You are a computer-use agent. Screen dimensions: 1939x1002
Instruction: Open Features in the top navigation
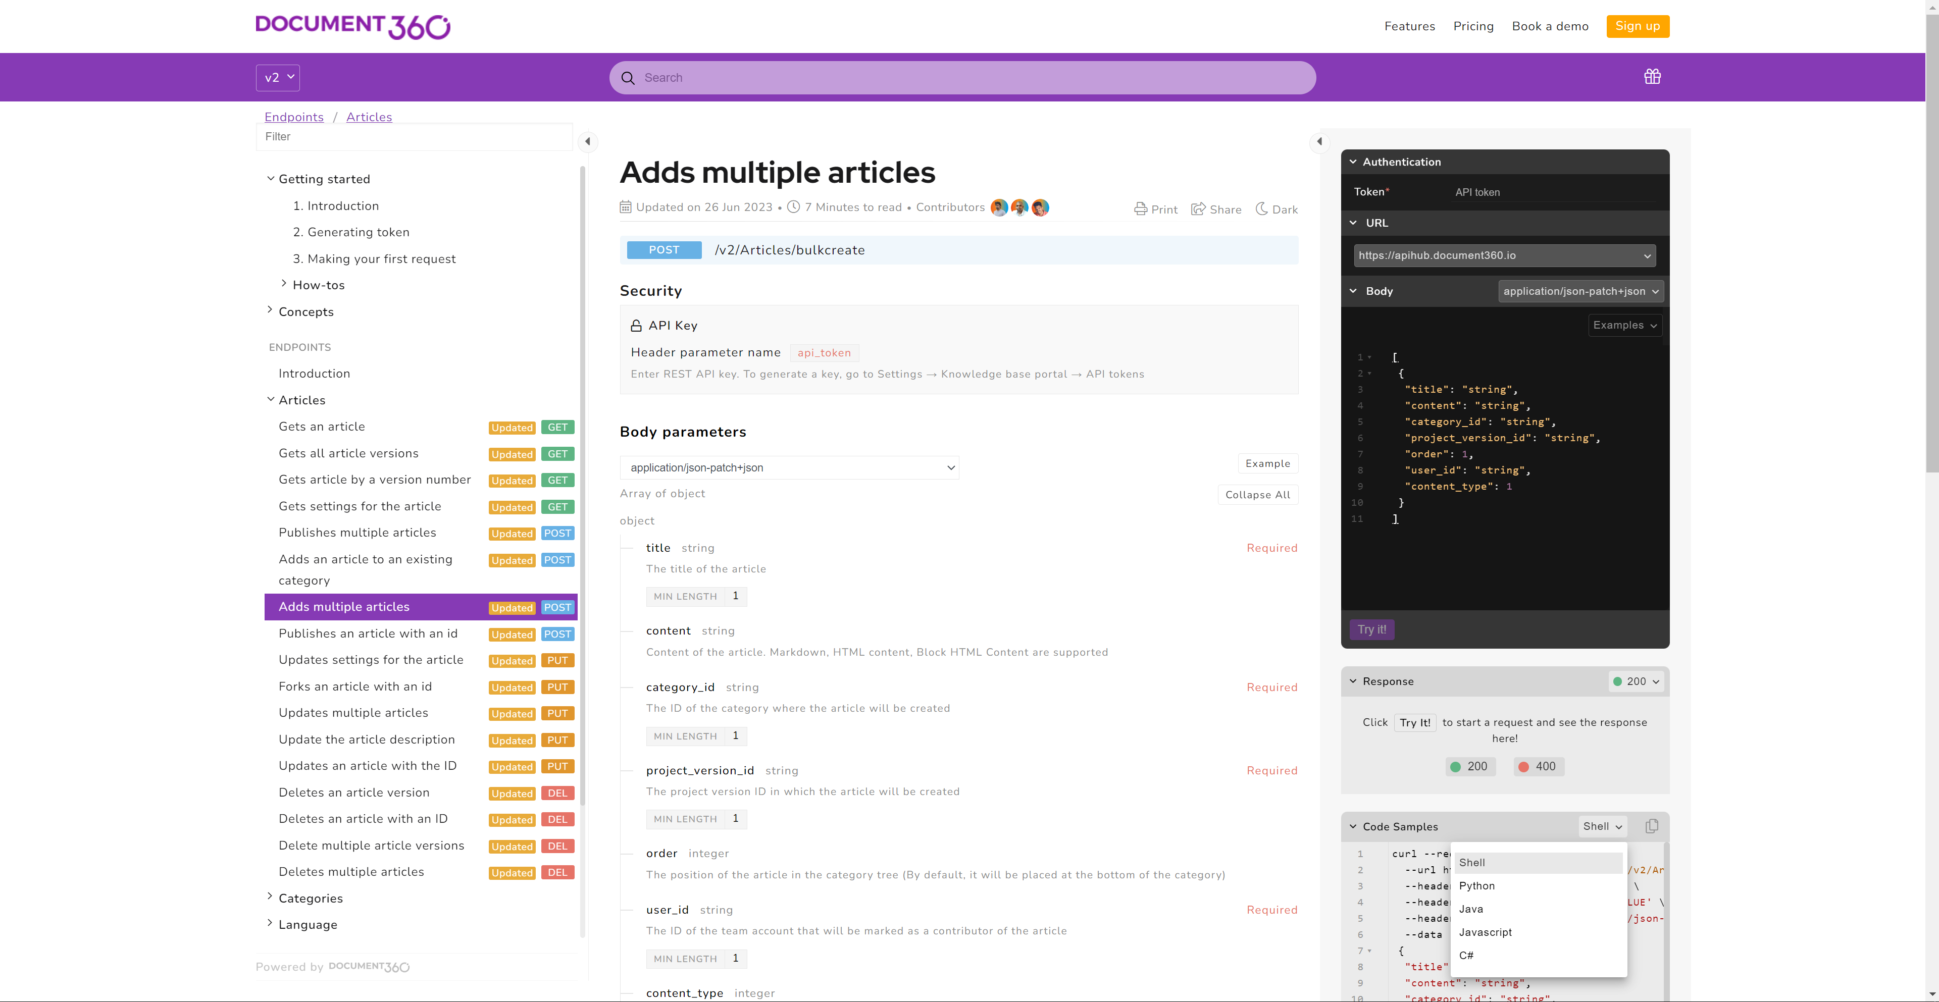1409,26
